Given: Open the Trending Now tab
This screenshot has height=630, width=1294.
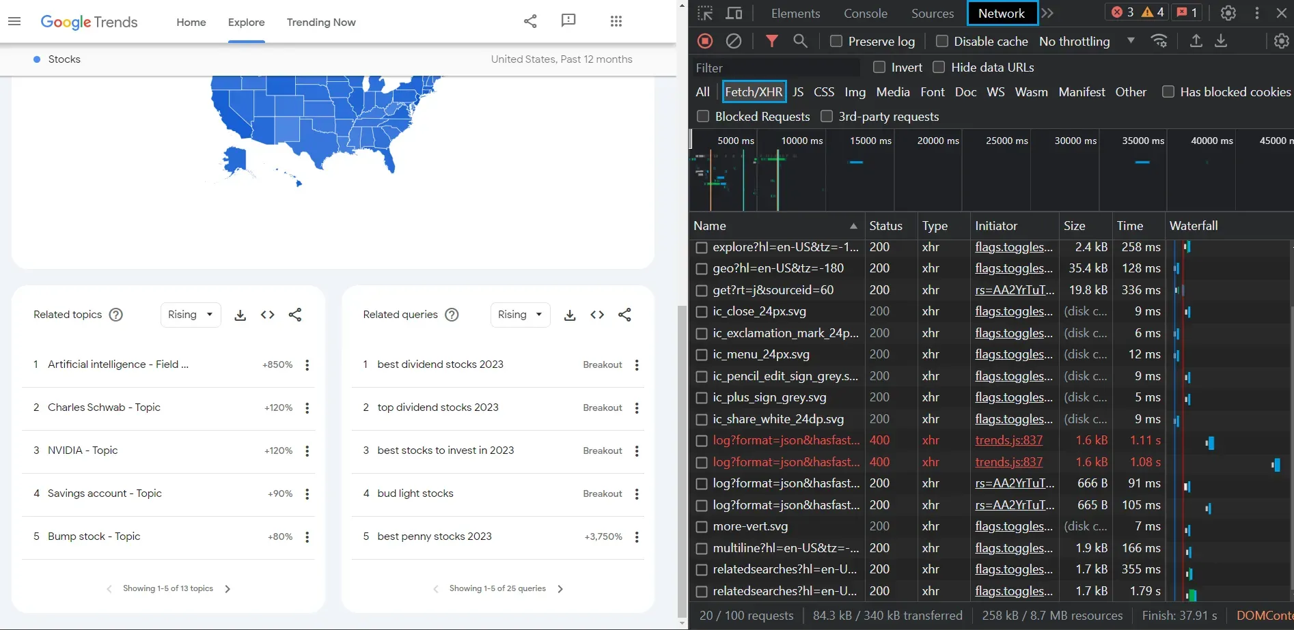Looking at the screenshot, I should pos(321,22).
